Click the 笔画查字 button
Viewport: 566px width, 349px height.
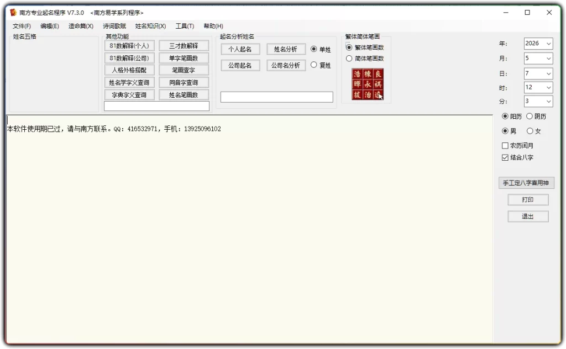184,70
